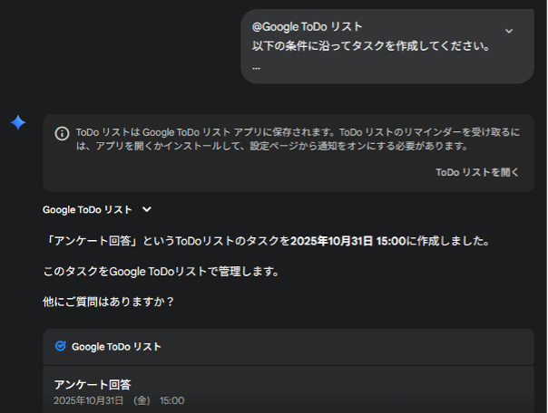Click the ToDo リストは Google ToDo notice text
This screenshot has height=413, width=548.
point(298,139)
